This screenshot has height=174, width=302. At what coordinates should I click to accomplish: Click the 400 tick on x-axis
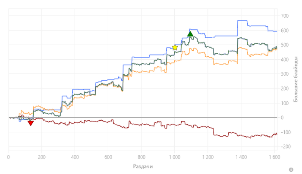click(x=75, y=156)
